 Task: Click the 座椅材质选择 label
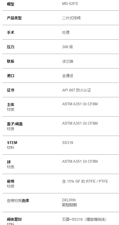18,201
